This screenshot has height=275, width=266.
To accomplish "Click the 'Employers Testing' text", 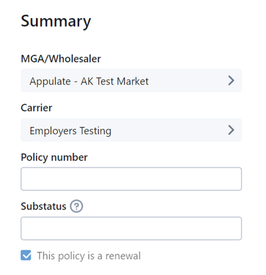I will [x=70, y=131].
